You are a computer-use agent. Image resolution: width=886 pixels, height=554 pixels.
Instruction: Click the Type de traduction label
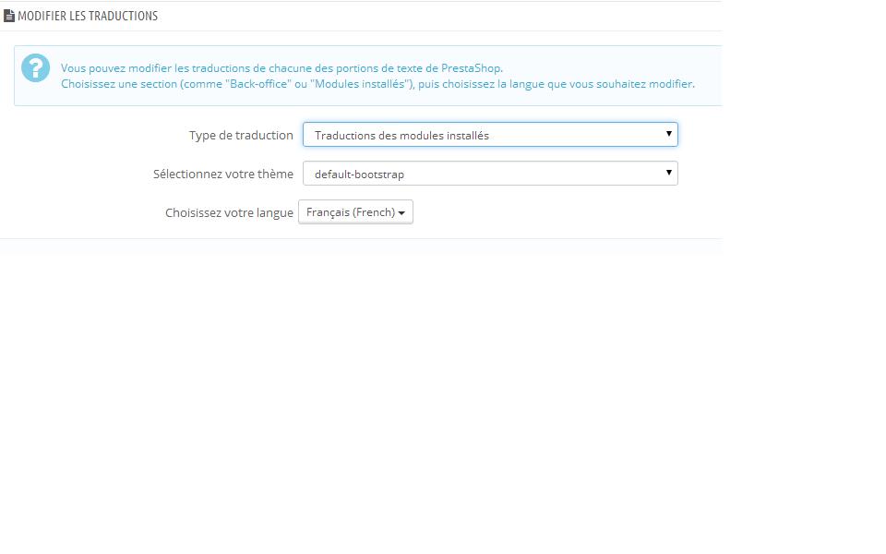(x=241, y=135)
